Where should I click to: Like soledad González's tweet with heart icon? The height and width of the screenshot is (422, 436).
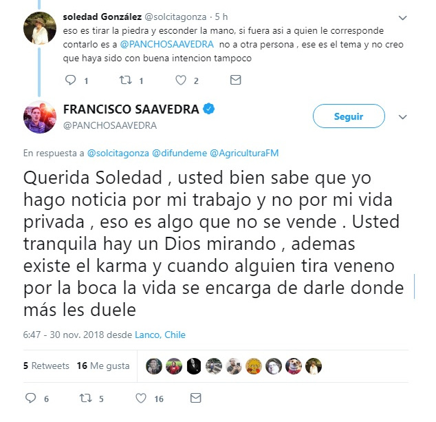tap(181, 80)
